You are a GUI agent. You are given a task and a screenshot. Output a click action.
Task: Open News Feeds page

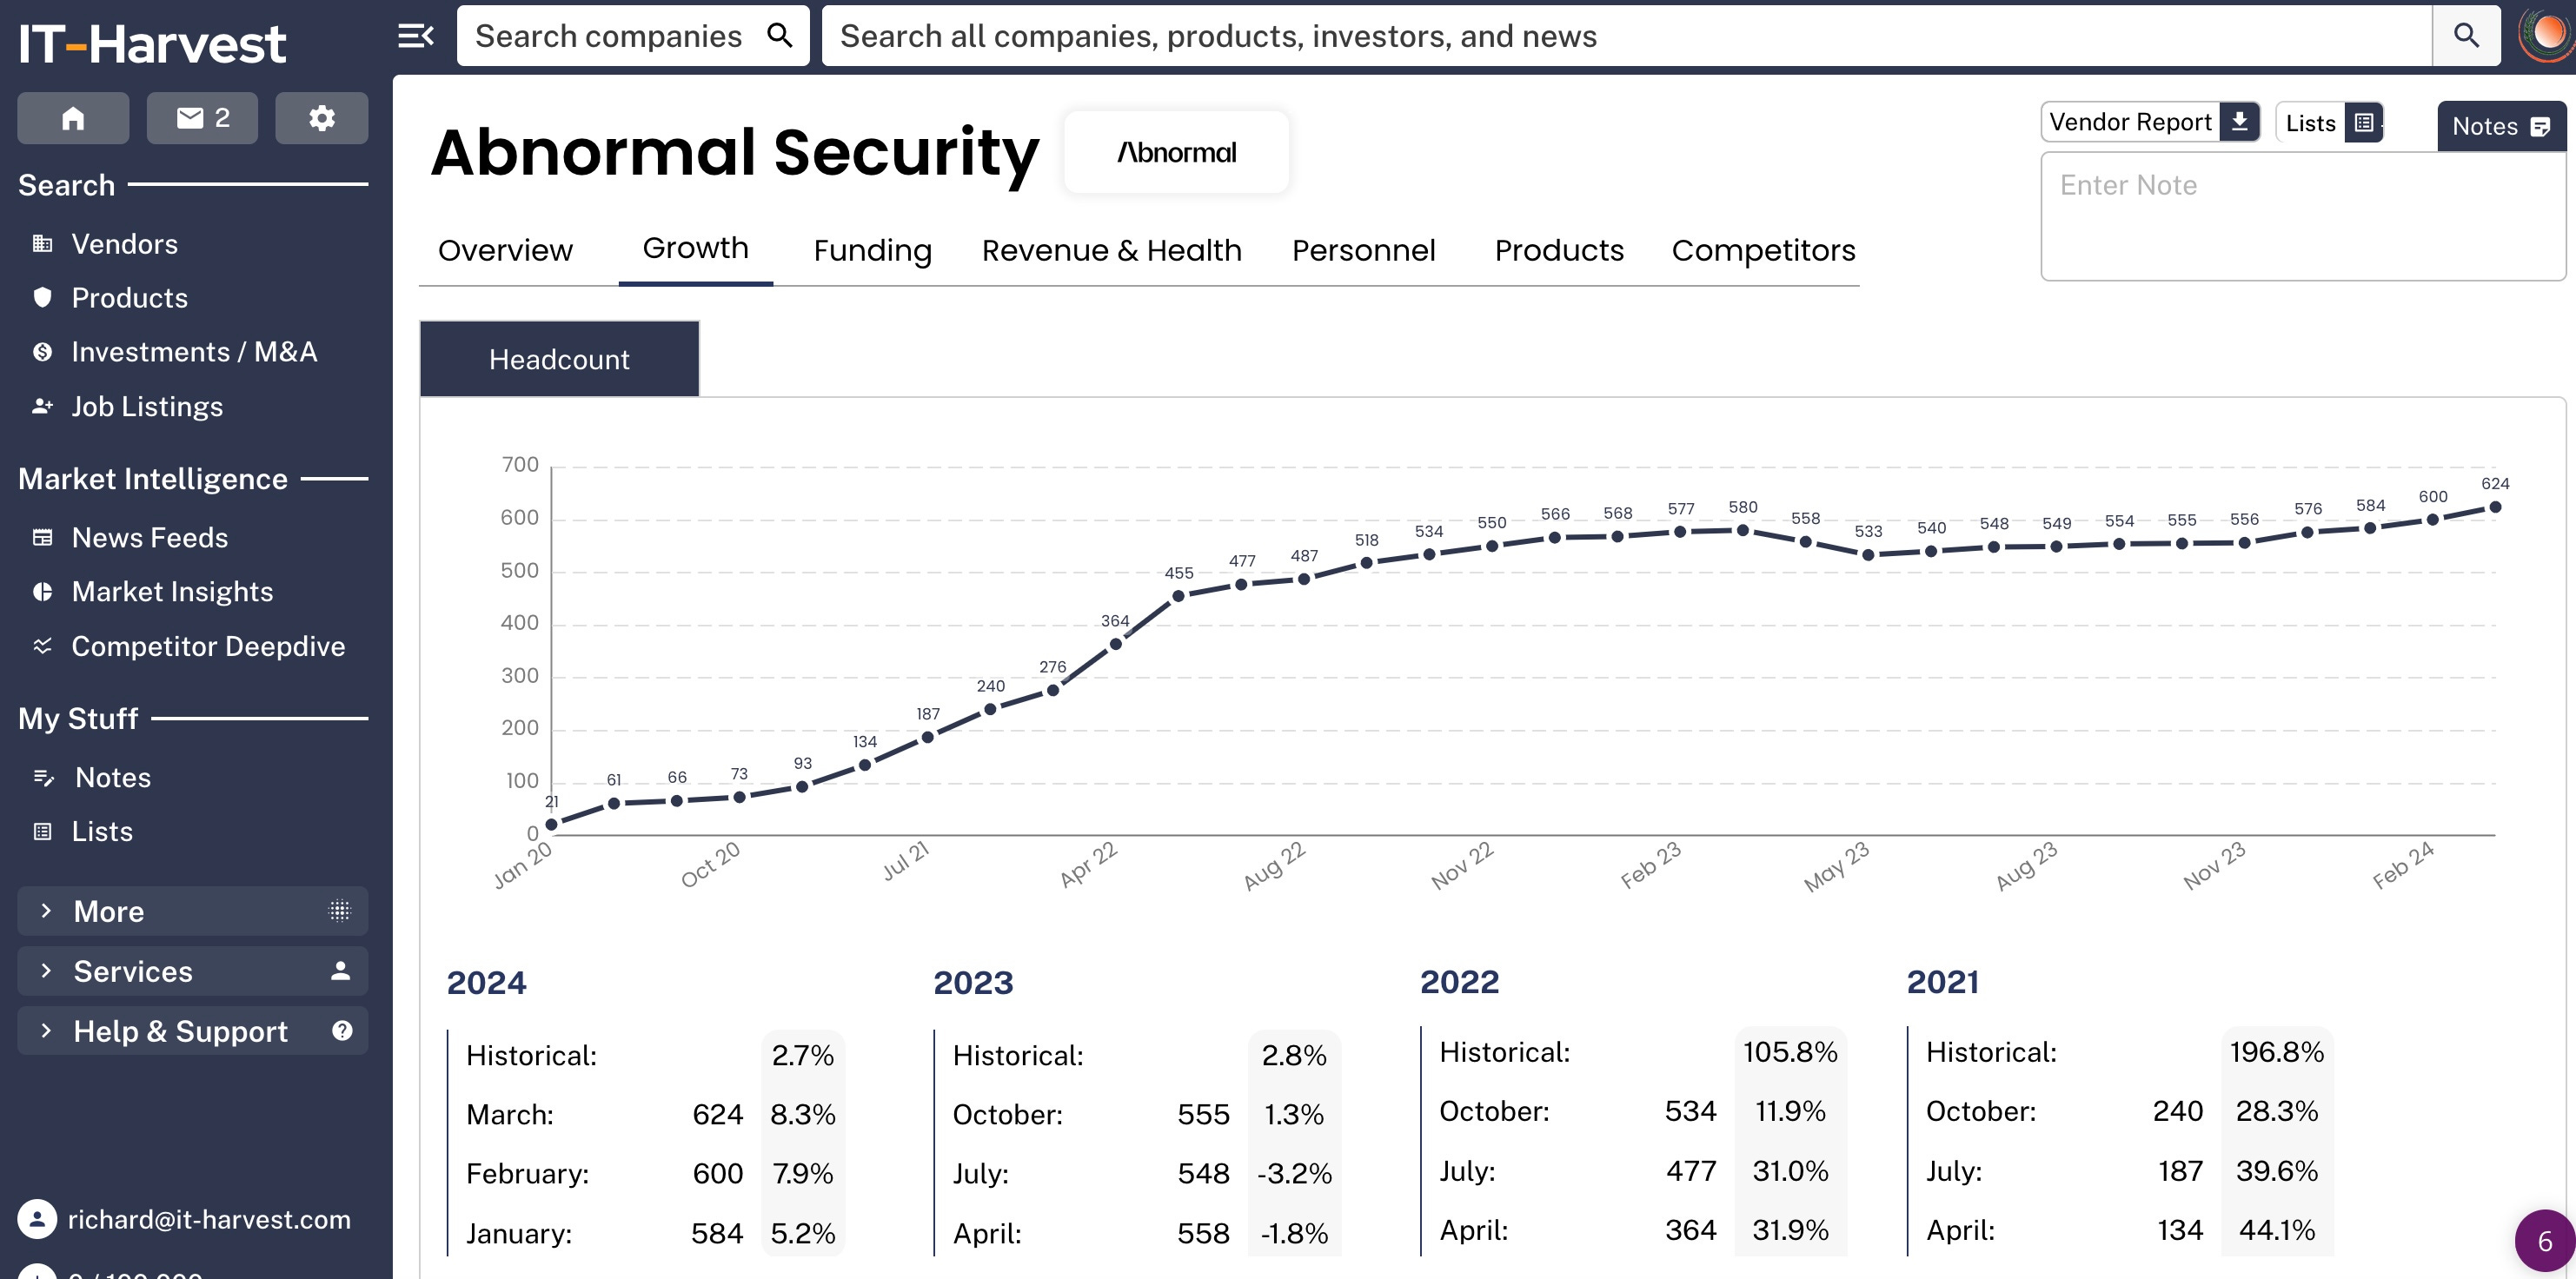click(149, 538)
